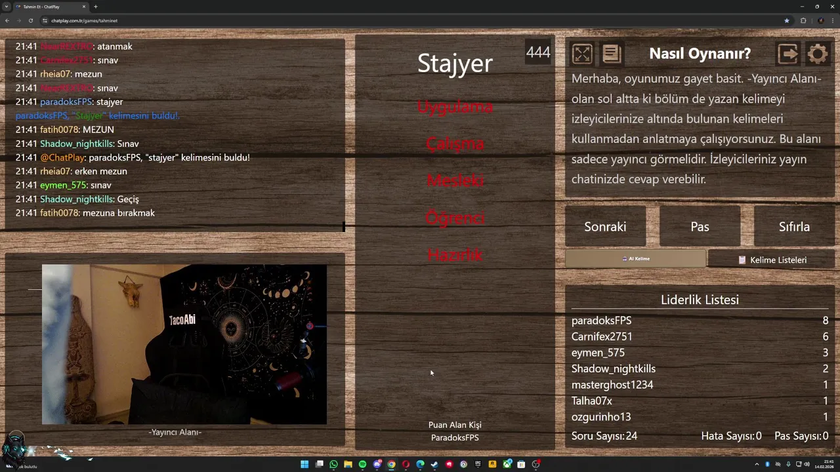Open Google Chrome from the taskbar

click(391, 464)
